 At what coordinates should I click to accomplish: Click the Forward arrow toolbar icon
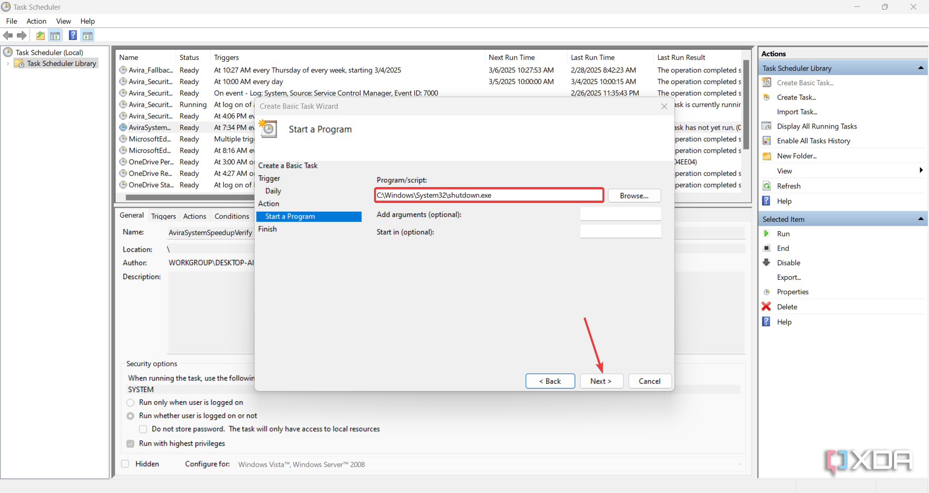coord(22,35)
